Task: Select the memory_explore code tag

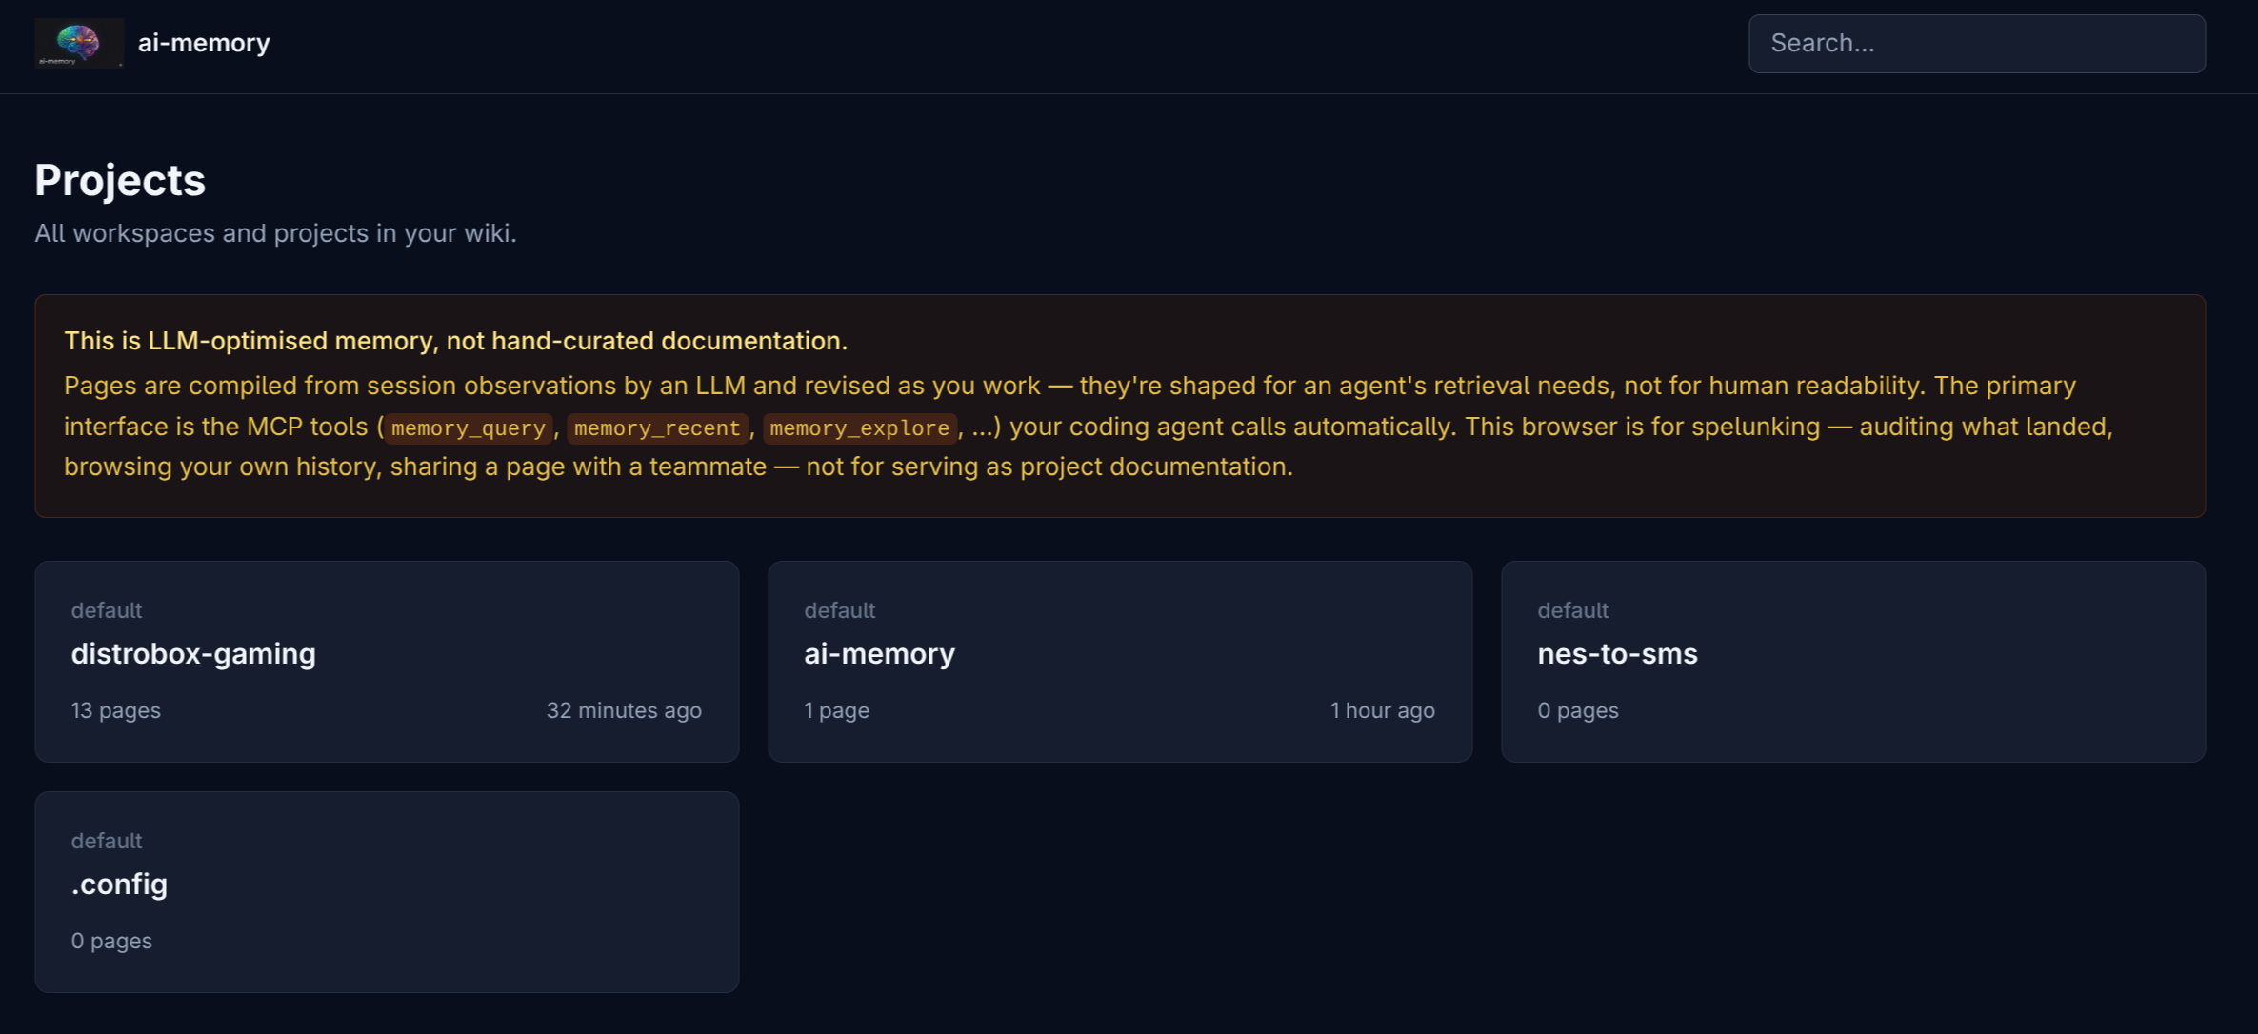Action: pos(860,428)
